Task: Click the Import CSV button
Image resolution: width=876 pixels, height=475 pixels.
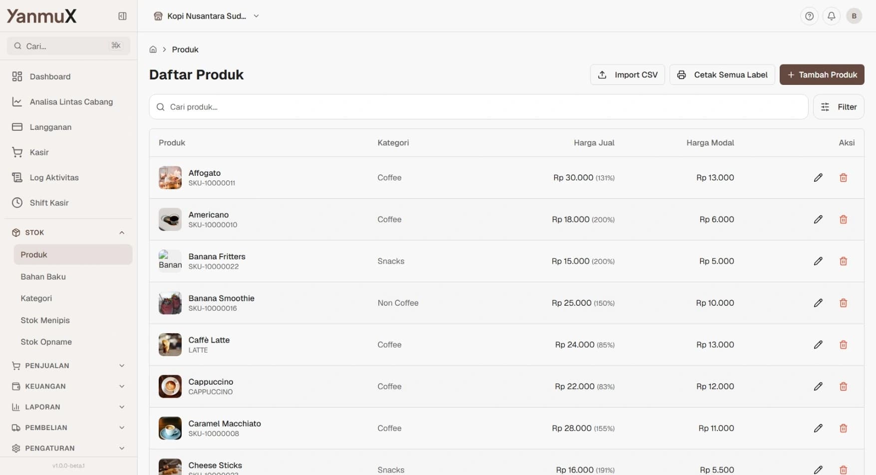Action: click(627, 75)
